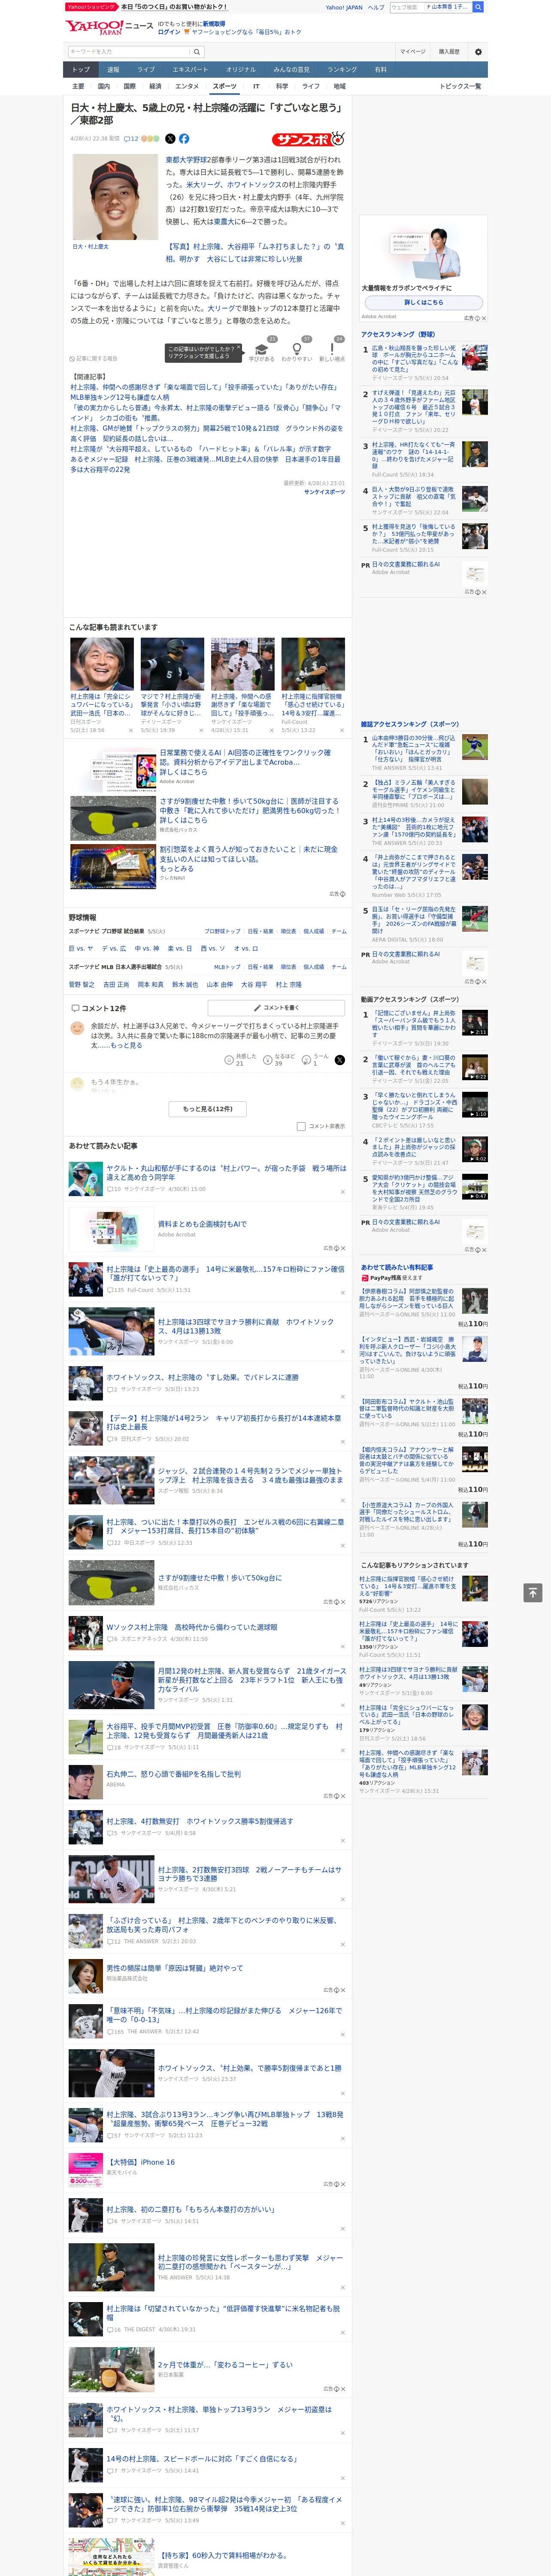
Task: Share the top comment on X
Action: tap(340, 1059)
